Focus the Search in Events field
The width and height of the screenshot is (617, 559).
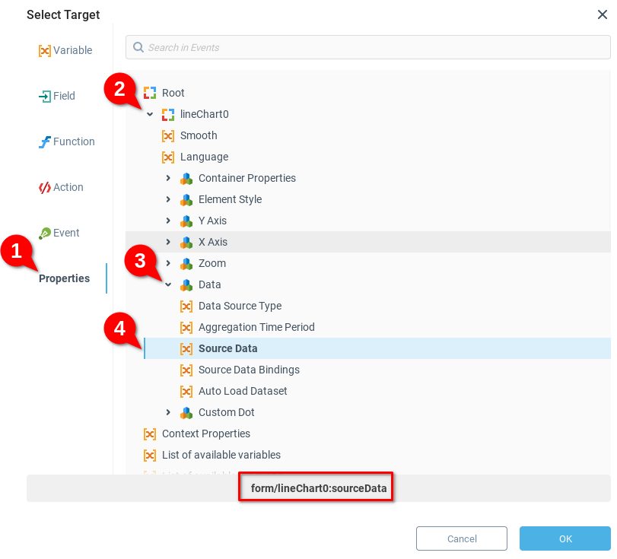[x=373, y=47]
